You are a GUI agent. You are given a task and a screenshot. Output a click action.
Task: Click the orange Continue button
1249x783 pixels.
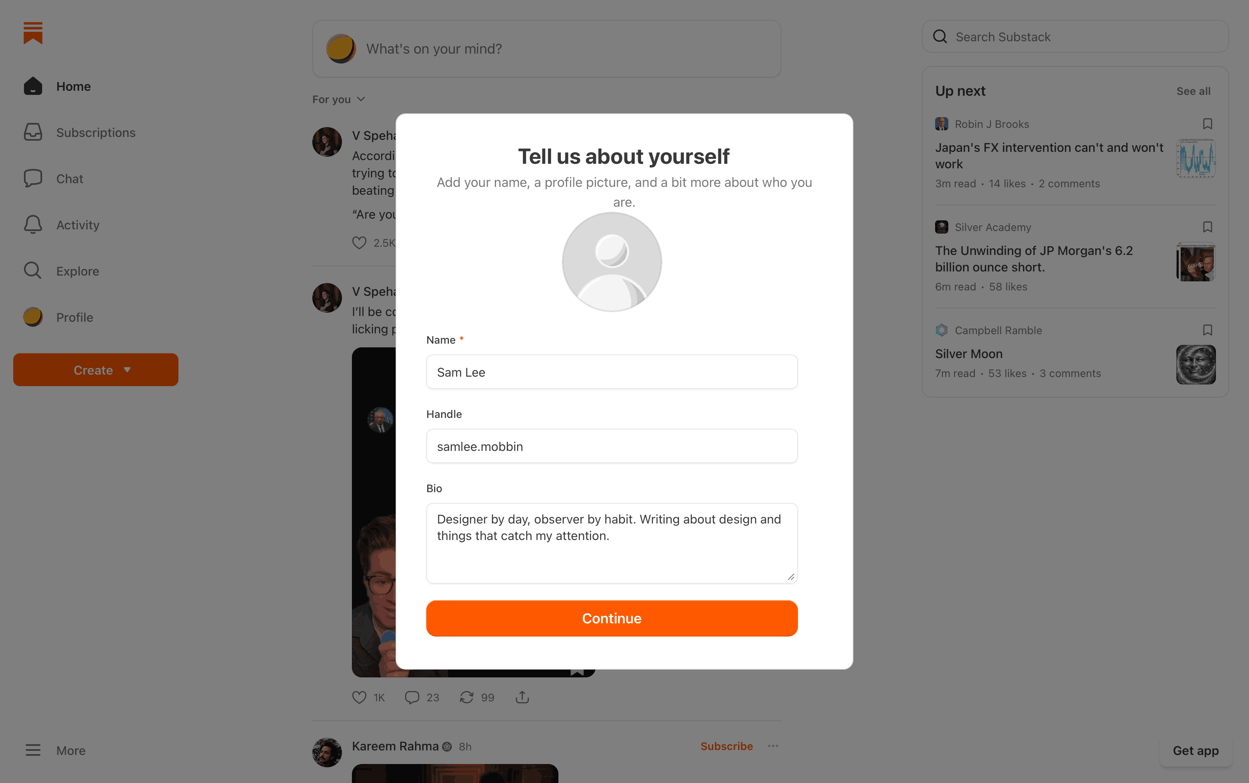pos(612,618)
